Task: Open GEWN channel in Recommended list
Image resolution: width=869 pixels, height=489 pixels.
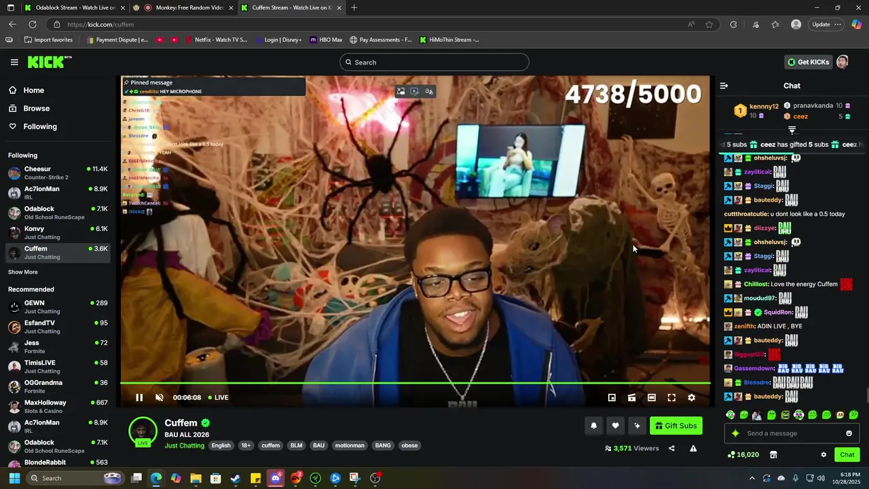Action: (58, 307)
